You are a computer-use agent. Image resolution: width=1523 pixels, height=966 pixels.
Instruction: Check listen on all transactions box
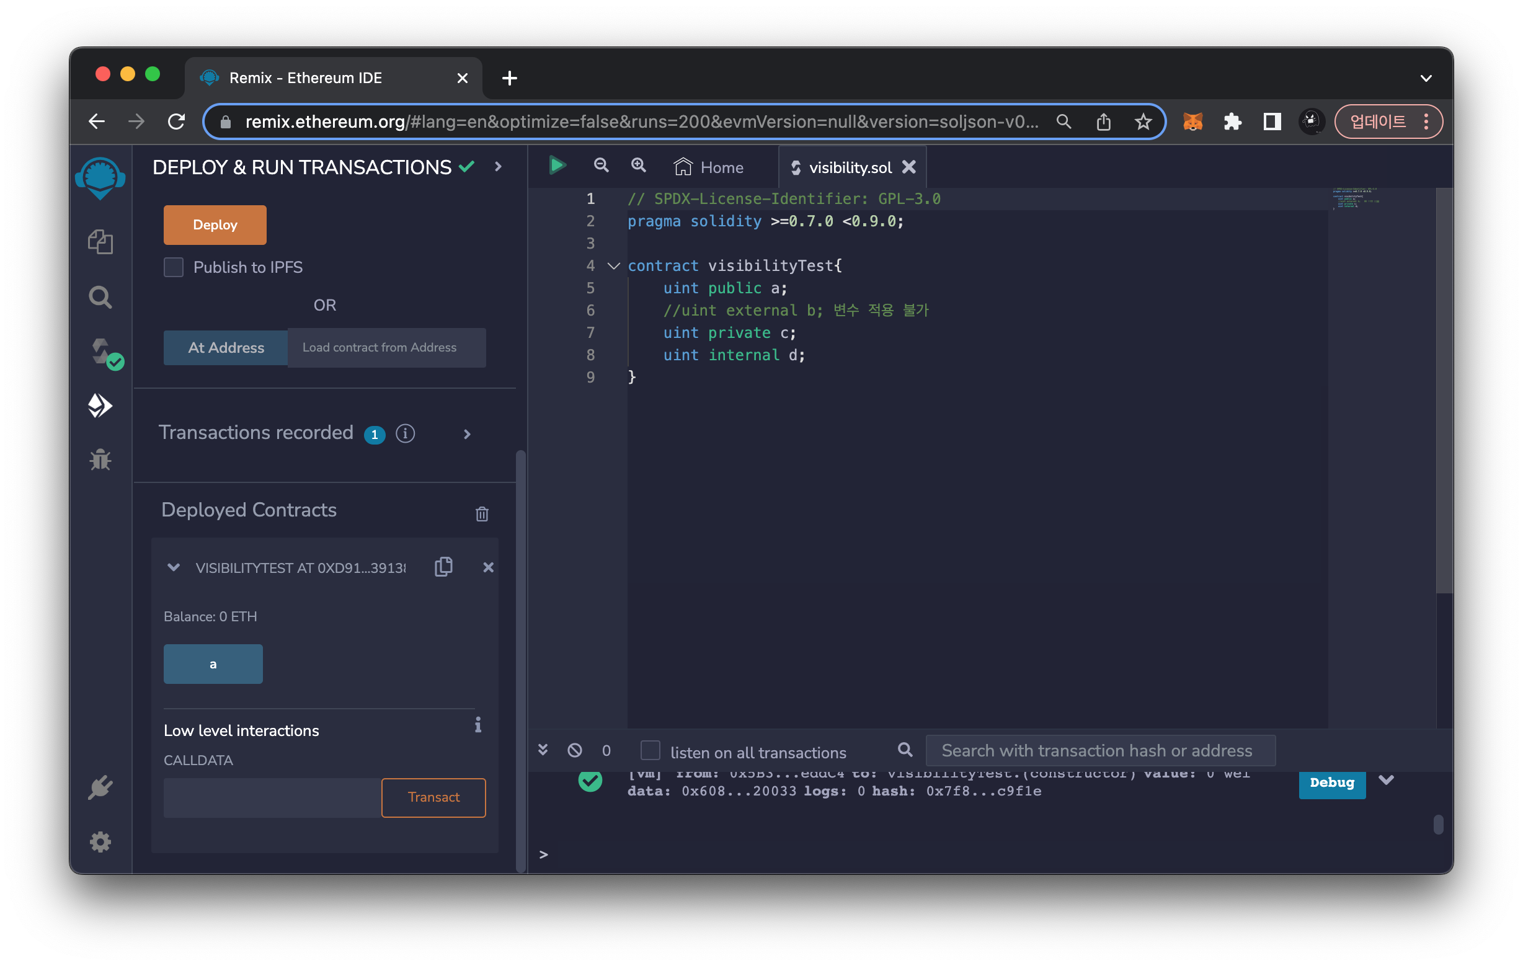pos(650,750)
